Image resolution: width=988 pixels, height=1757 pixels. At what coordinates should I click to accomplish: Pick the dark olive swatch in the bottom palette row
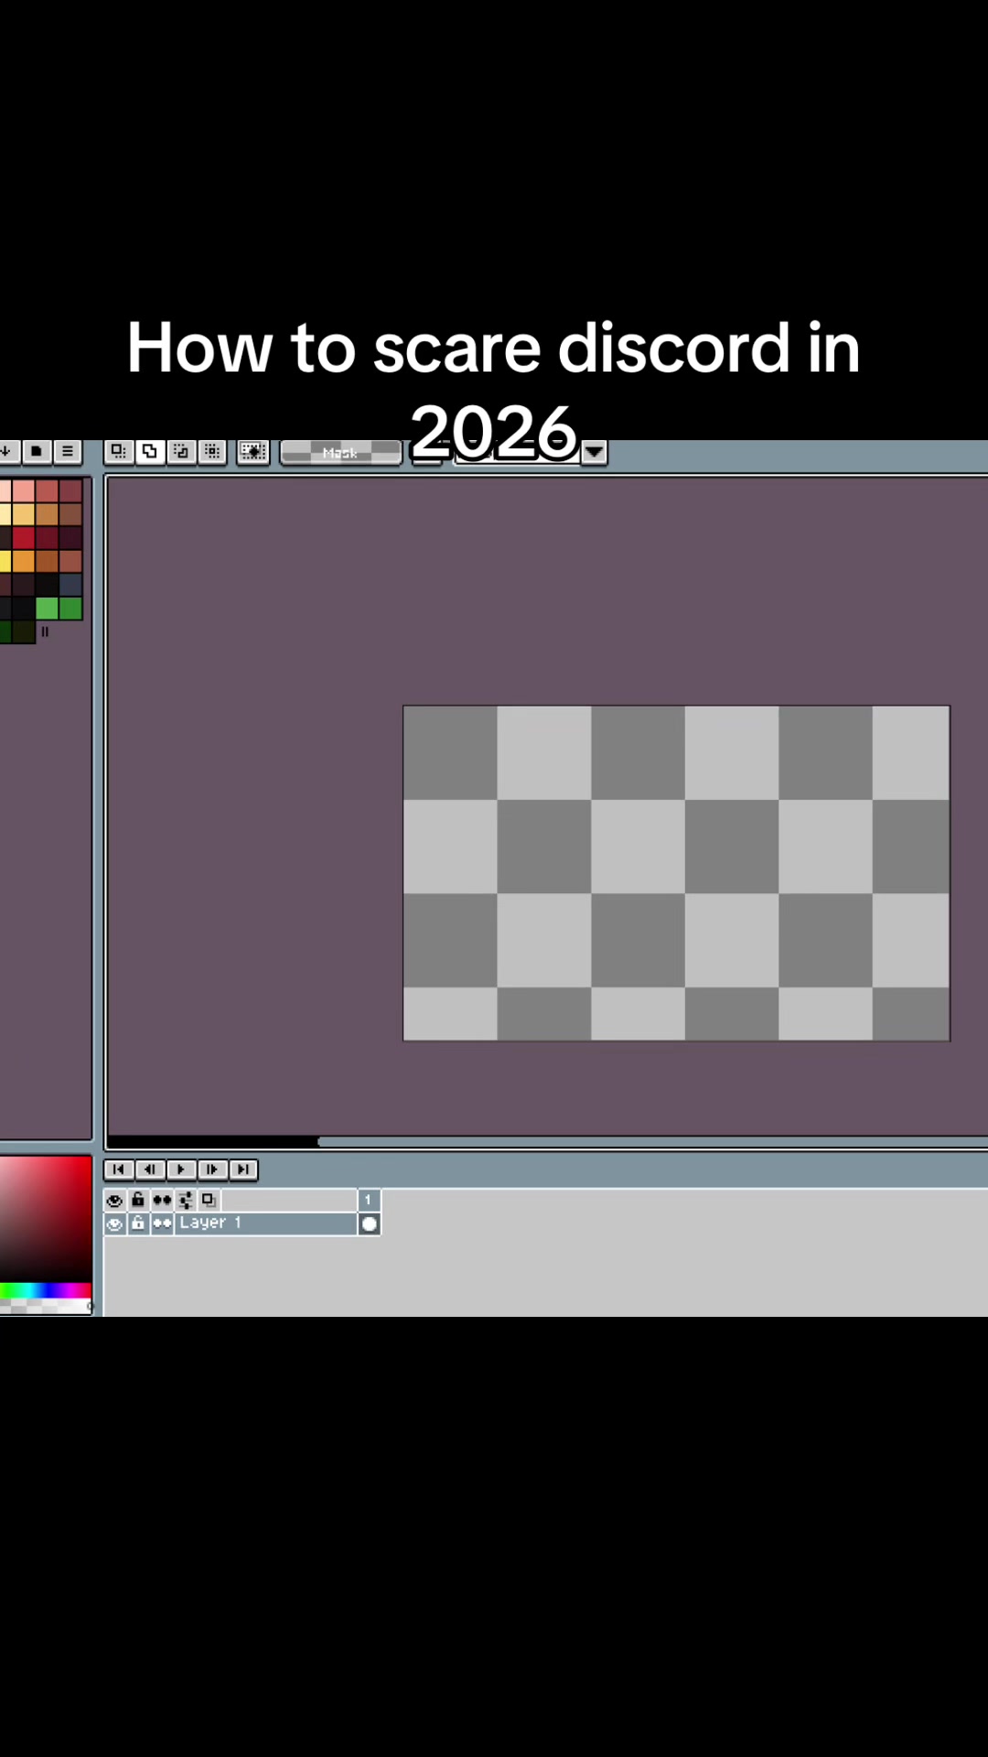23,631
